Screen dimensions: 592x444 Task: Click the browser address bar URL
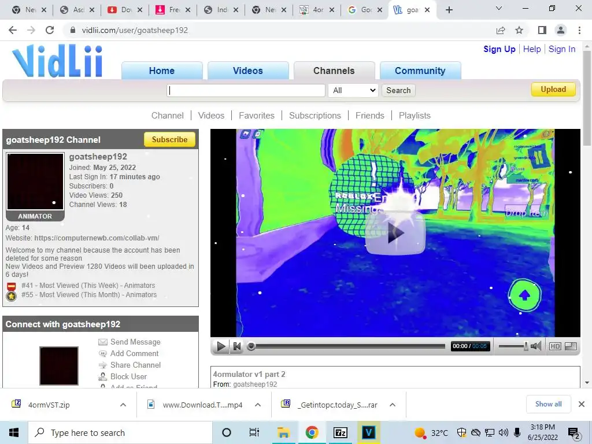coord(135,30)
